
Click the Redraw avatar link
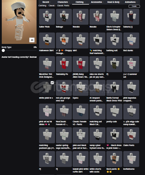pos(33,57)
